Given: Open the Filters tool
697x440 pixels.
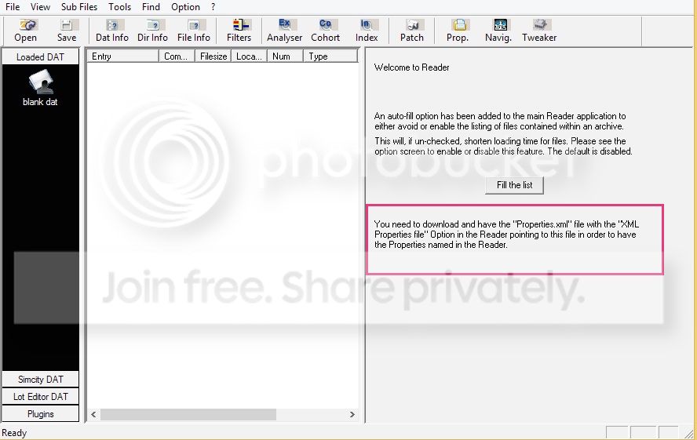Looking at the screenshot, I should coord(239,30).
